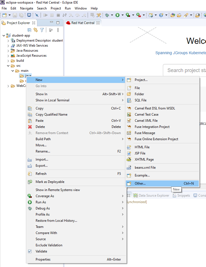Click the Search project starters field
Image resolution: width=206 pixels, height=267 pixels.
point(185,70)
